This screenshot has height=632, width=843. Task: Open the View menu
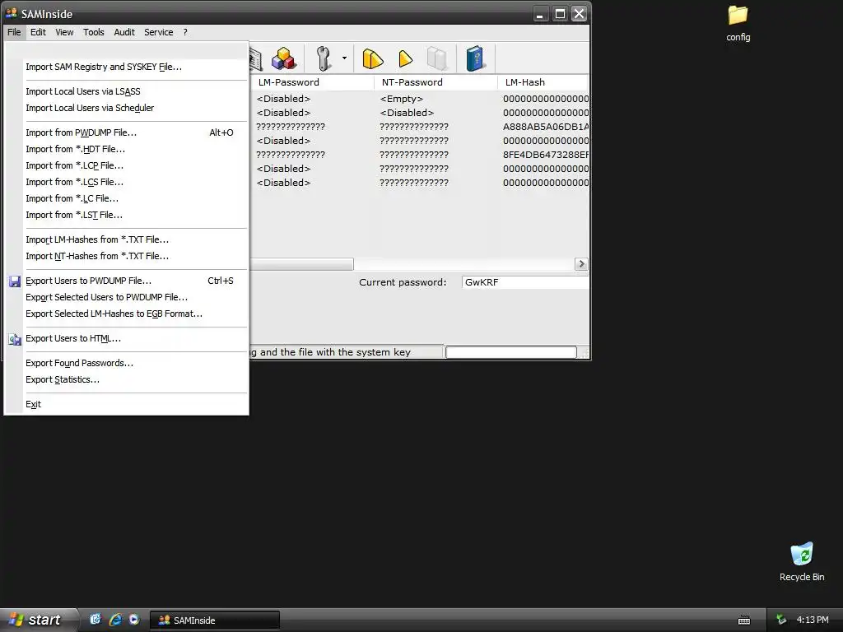click(64, 32)
